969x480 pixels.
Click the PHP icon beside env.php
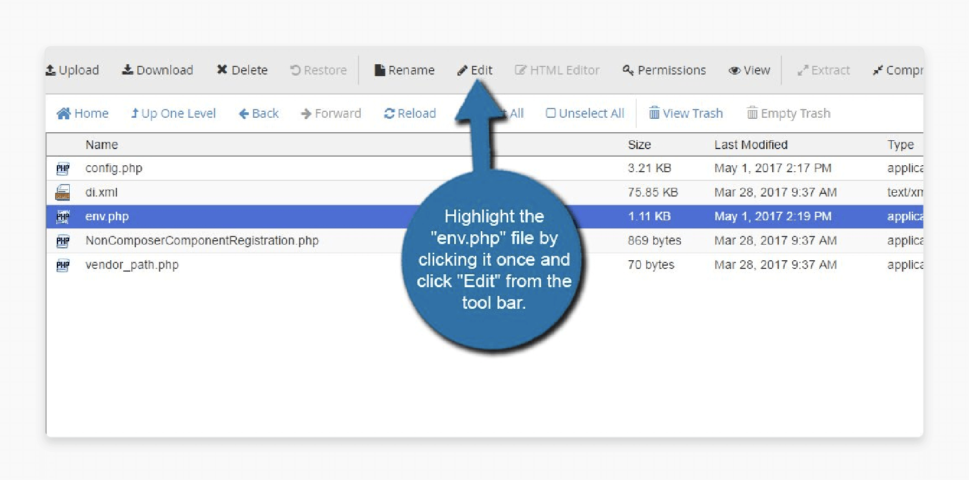click(x=63, y=217)
